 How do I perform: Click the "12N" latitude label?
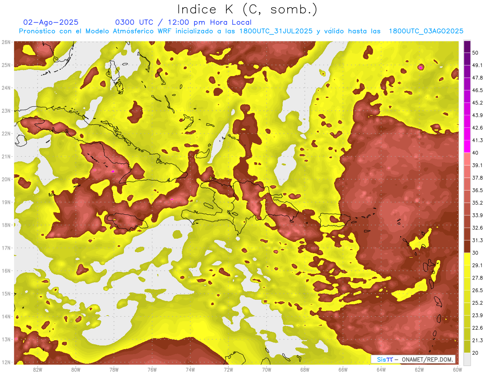[x=6, y=362]
